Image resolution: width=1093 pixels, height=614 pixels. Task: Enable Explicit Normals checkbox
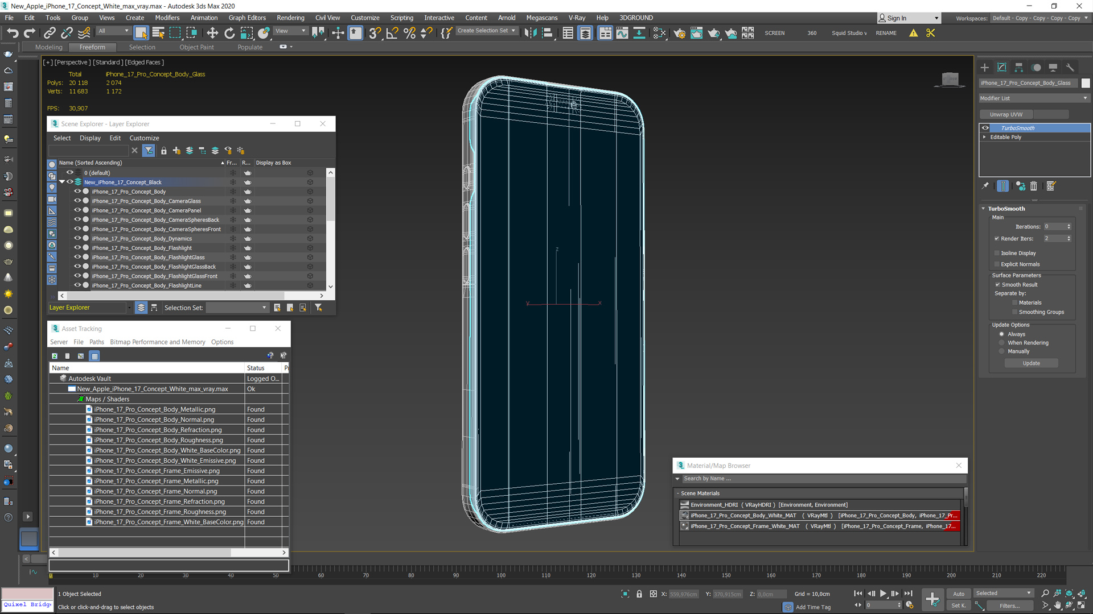tap(997, 264)
